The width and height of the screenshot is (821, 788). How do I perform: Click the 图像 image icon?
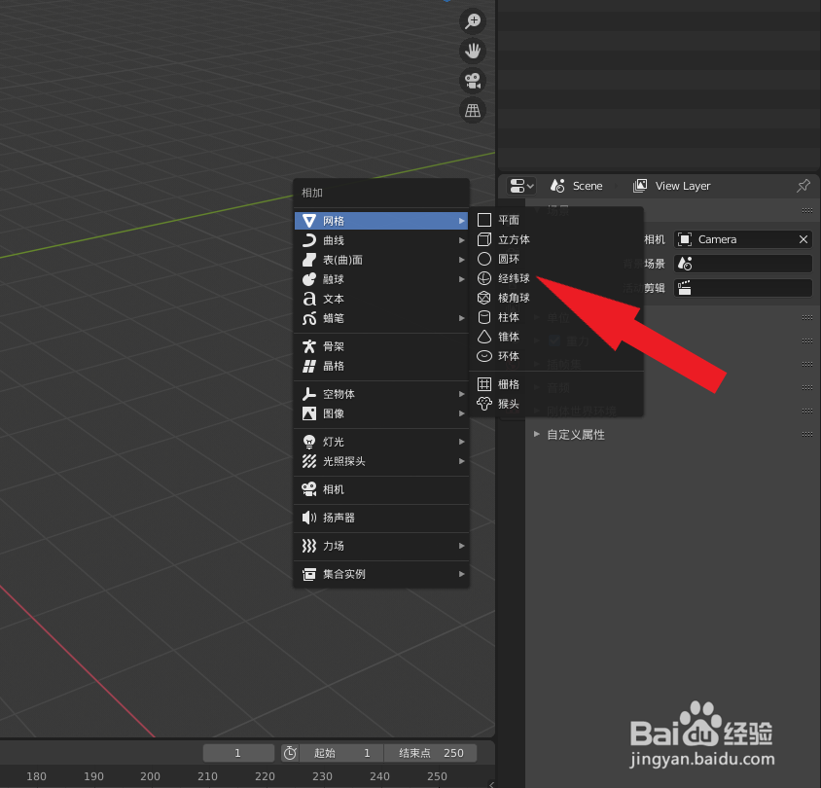click(309, 413)
